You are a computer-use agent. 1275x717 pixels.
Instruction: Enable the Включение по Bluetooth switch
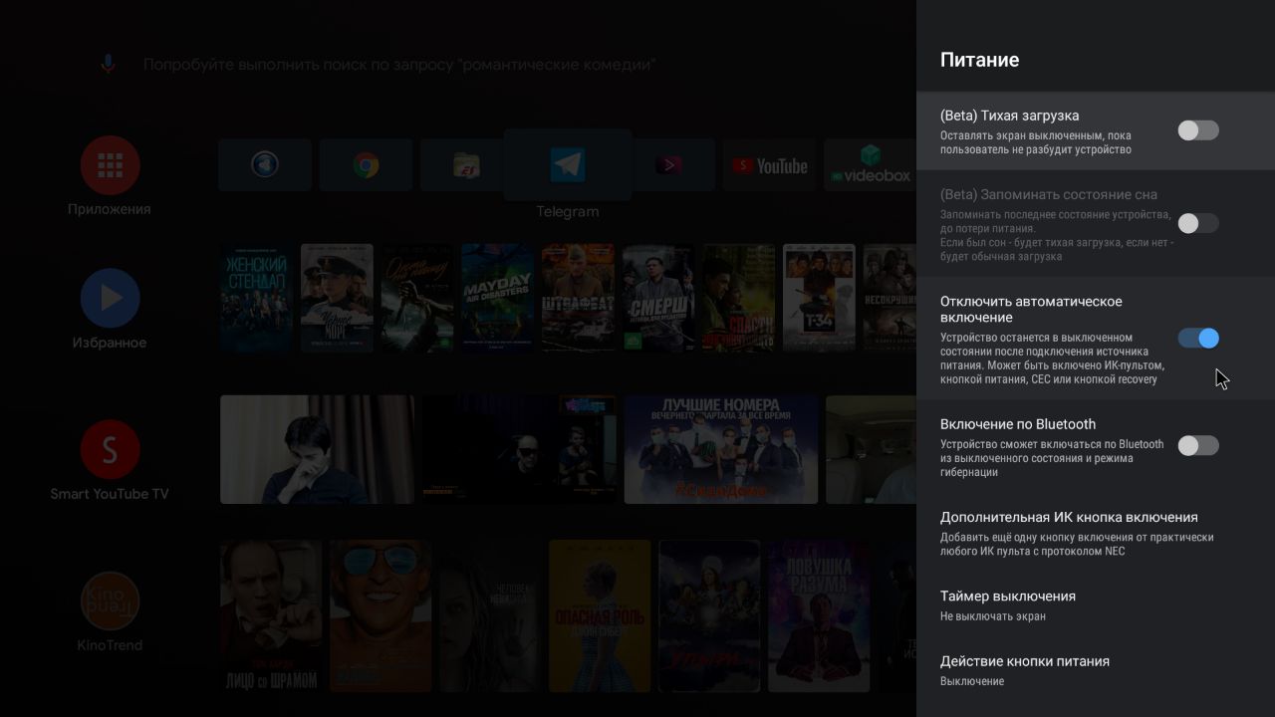(1197, 445)
